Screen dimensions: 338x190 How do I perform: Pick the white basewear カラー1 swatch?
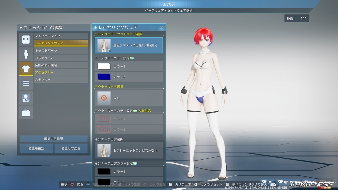(104, 66)
